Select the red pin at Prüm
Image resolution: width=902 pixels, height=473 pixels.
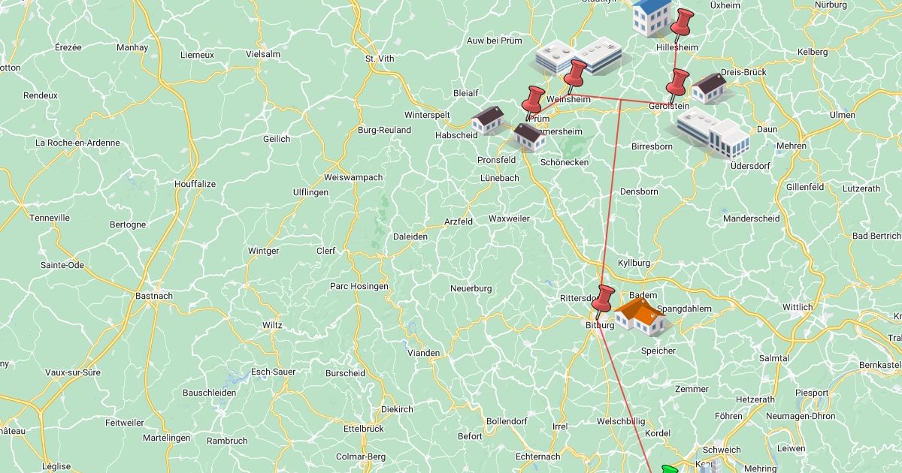pyautogui.click(x=533, y=101)
